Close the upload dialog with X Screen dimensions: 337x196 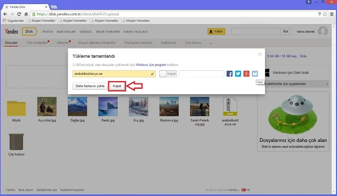pos(260,54)
